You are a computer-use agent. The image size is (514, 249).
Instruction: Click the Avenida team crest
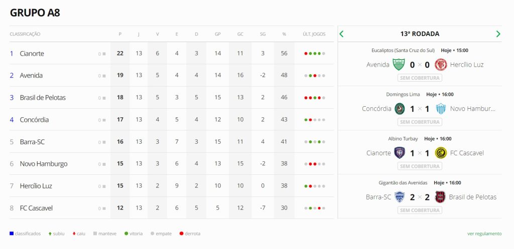click(x=399, y=65)
